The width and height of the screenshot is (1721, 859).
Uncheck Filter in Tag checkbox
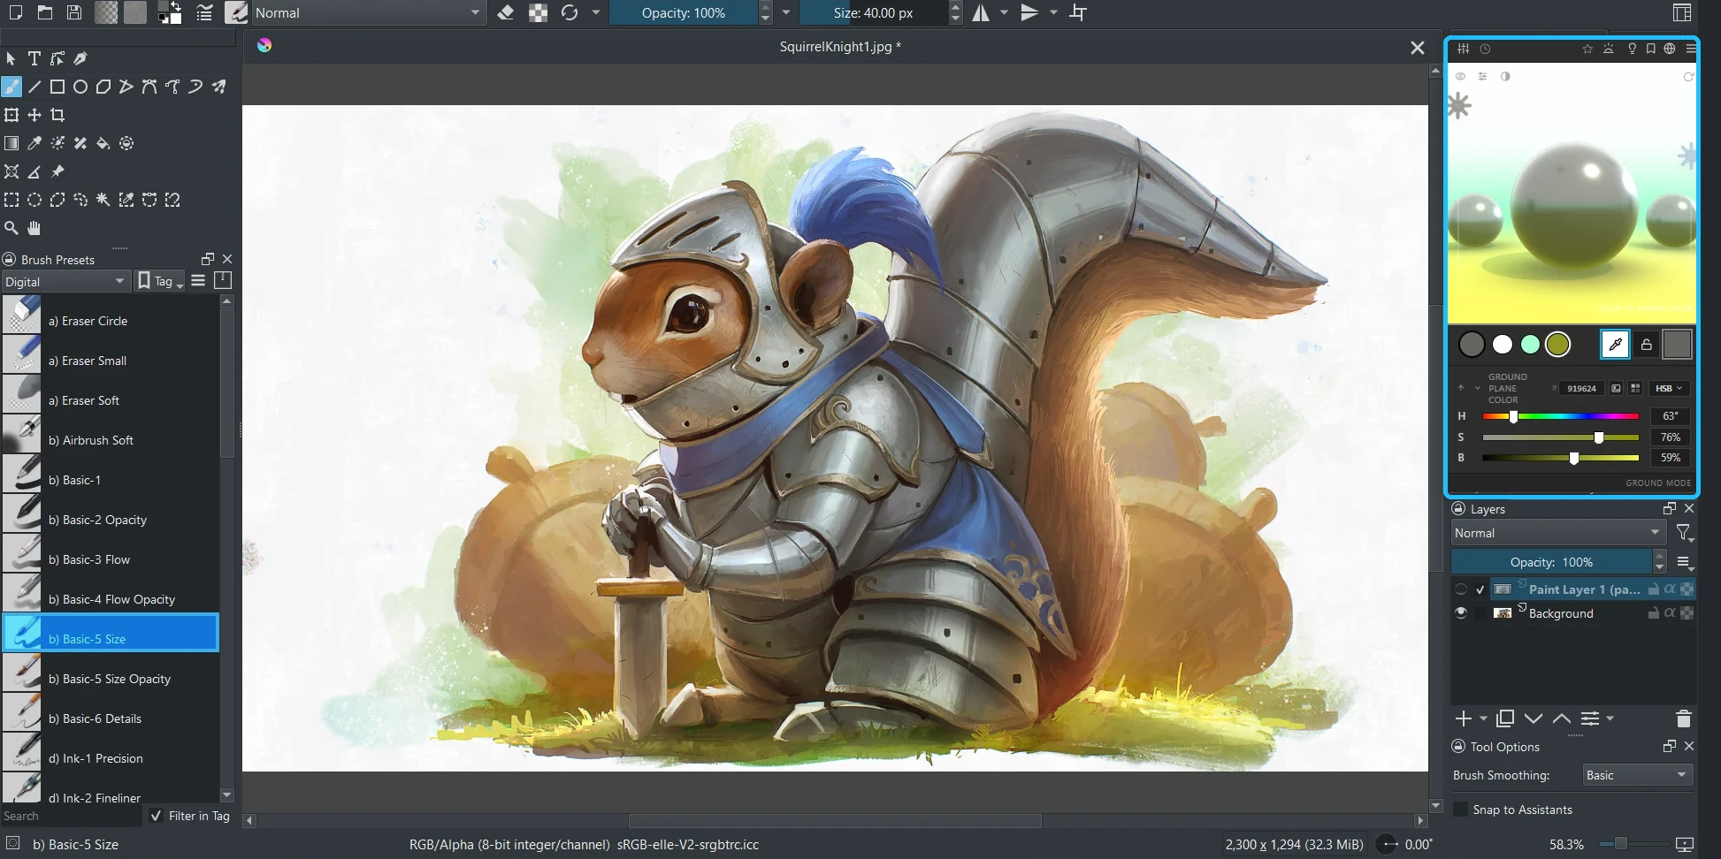(157, 816)
